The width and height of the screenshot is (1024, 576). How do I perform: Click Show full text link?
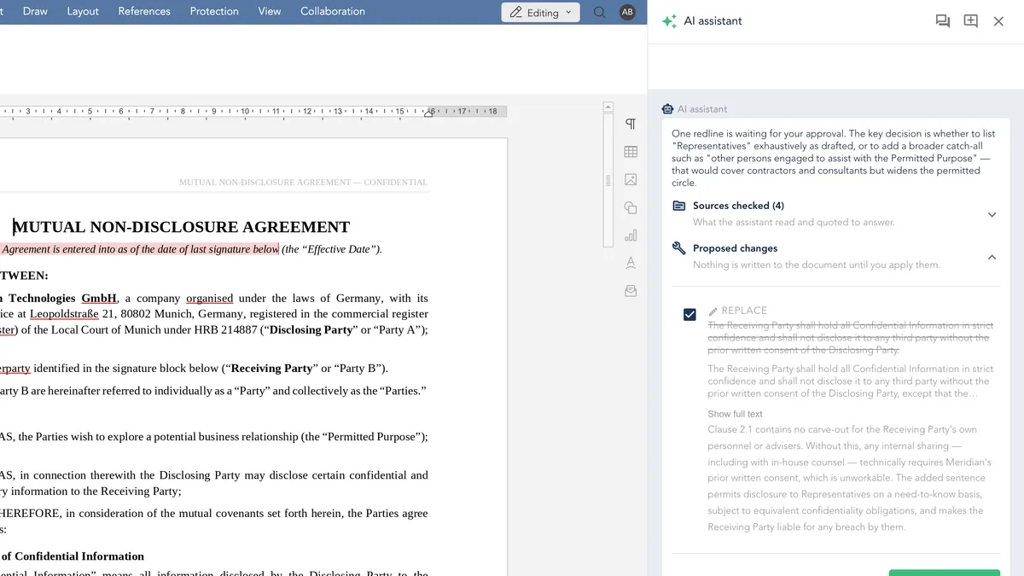point(736,414)
